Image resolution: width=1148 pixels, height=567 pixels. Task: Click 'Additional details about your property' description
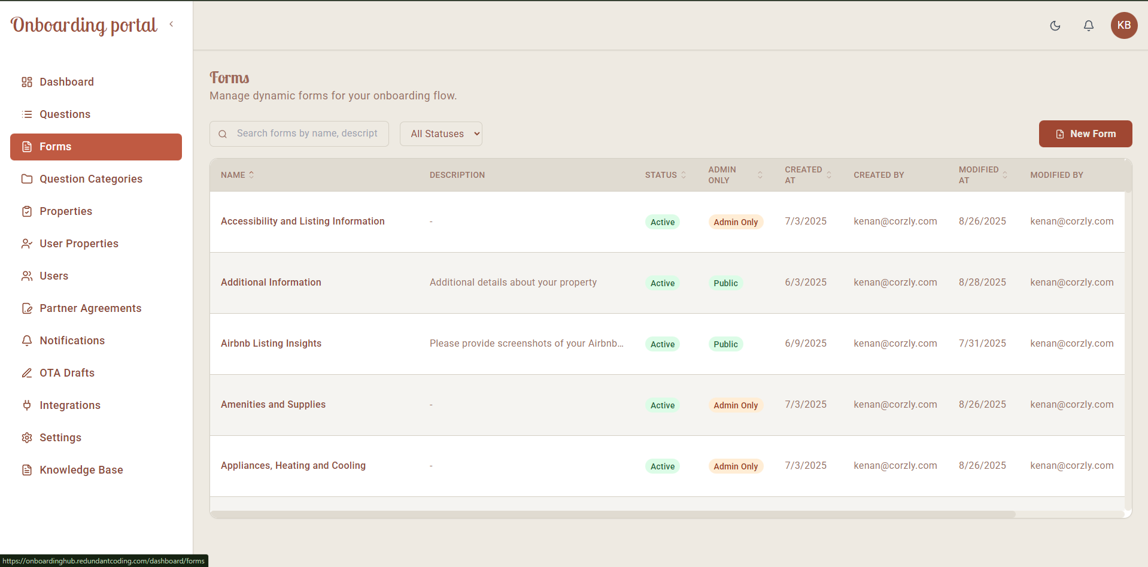(x=513, y=283)
